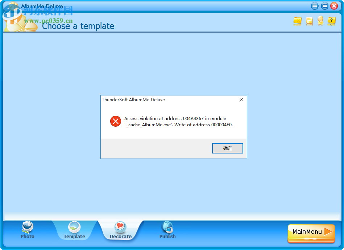Click the Choose a template heading
Screen dimensions: 344x250
pyautogui.click(x=78, y=26)
